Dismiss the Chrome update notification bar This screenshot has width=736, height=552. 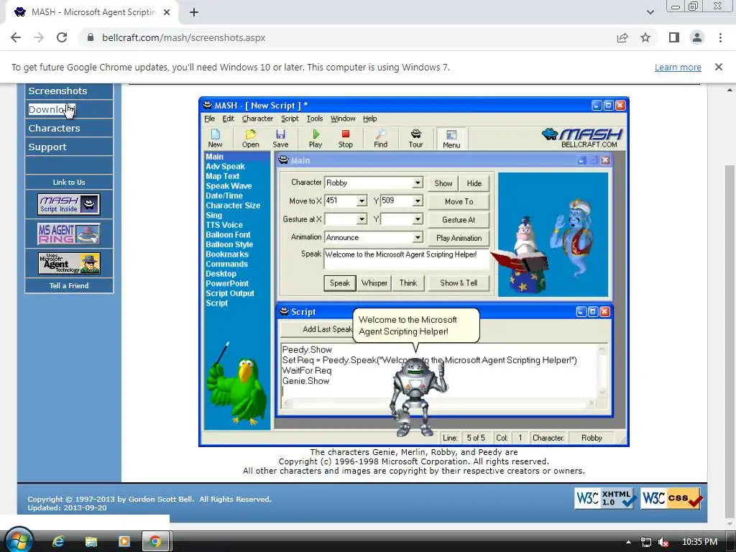(719, 67)
